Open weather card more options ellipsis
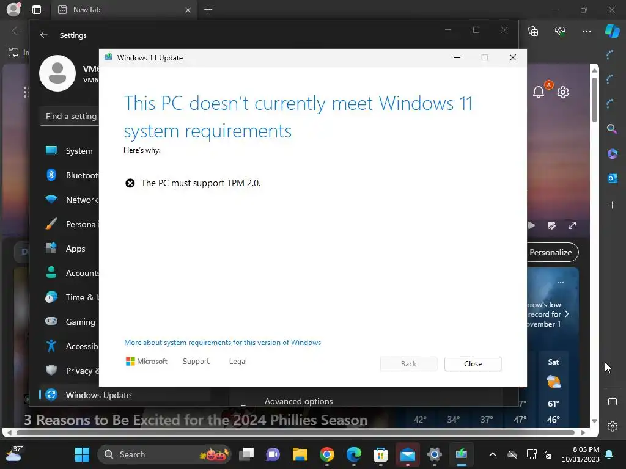Image resolution: width=626 pixels, height=469 pixels. tap(561, 282)
